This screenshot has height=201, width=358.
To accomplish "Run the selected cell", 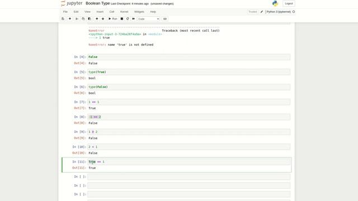I will pos(113,19).
